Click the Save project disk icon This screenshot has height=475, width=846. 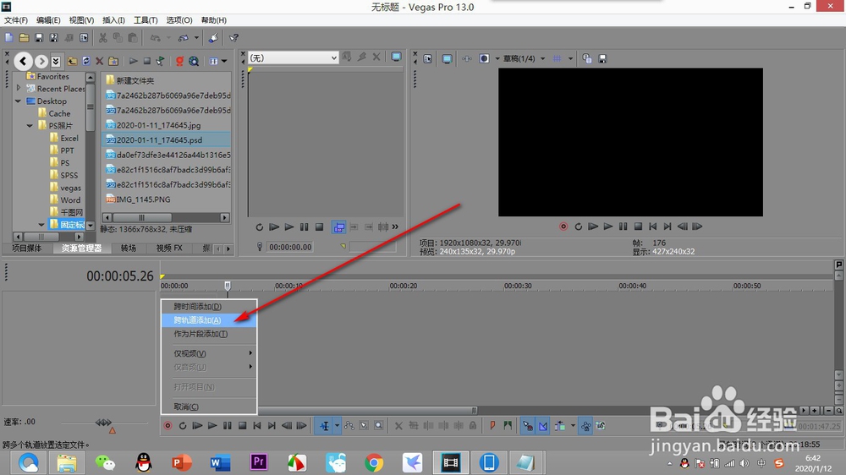coord(39,38)
